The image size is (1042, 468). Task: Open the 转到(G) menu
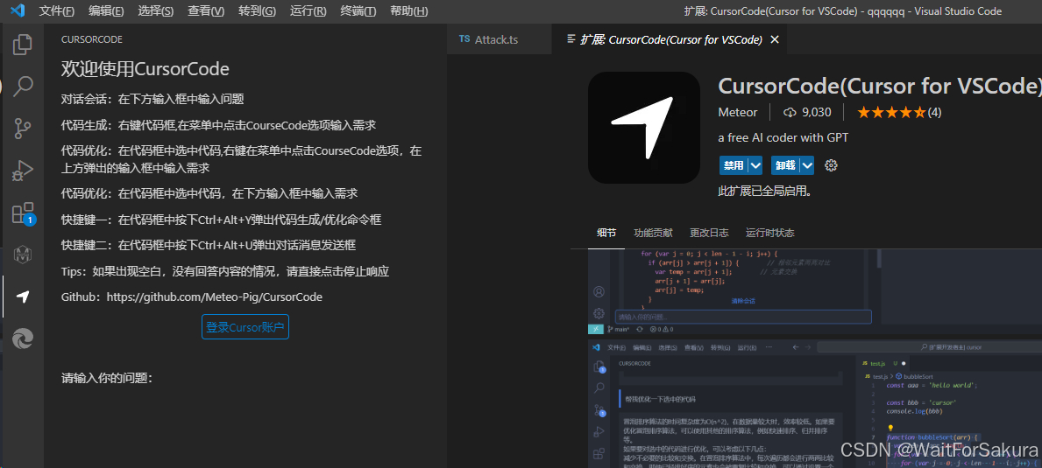(x=257, y=11)
